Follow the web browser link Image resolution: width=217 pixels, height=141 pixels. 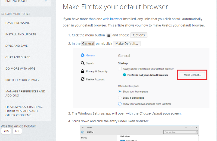[x=113, y=19]
